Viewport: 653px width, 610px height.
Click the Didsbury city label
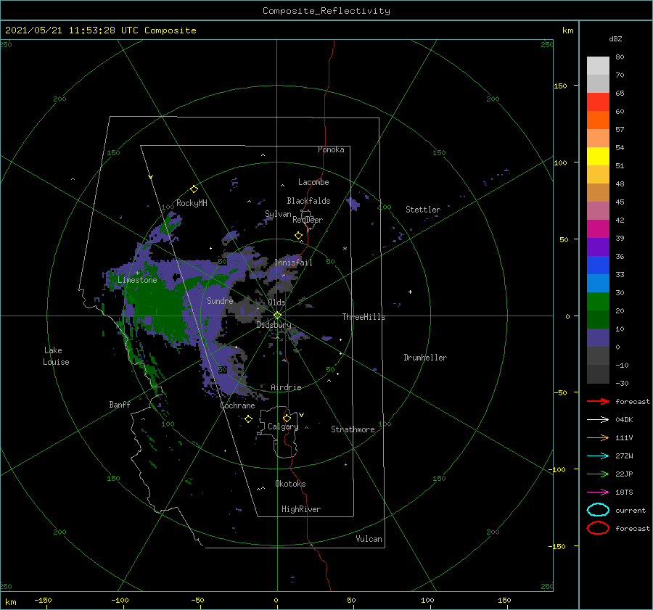[x=274, y=325]
